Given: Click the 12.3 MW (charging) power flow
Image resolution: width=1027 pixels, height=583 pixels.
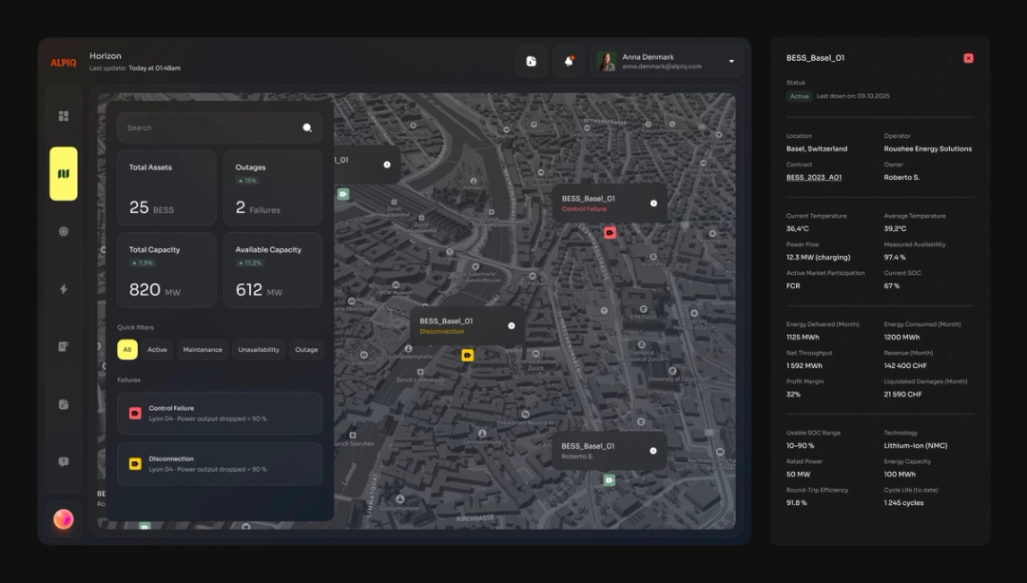Looking at the screenshot, I should (x=818, y=258).
